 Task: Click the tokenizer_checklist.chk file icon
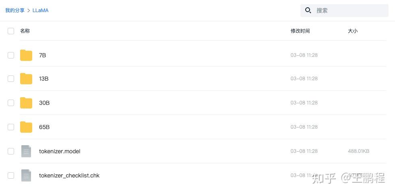pyautogui.click(x=26, y=175)
